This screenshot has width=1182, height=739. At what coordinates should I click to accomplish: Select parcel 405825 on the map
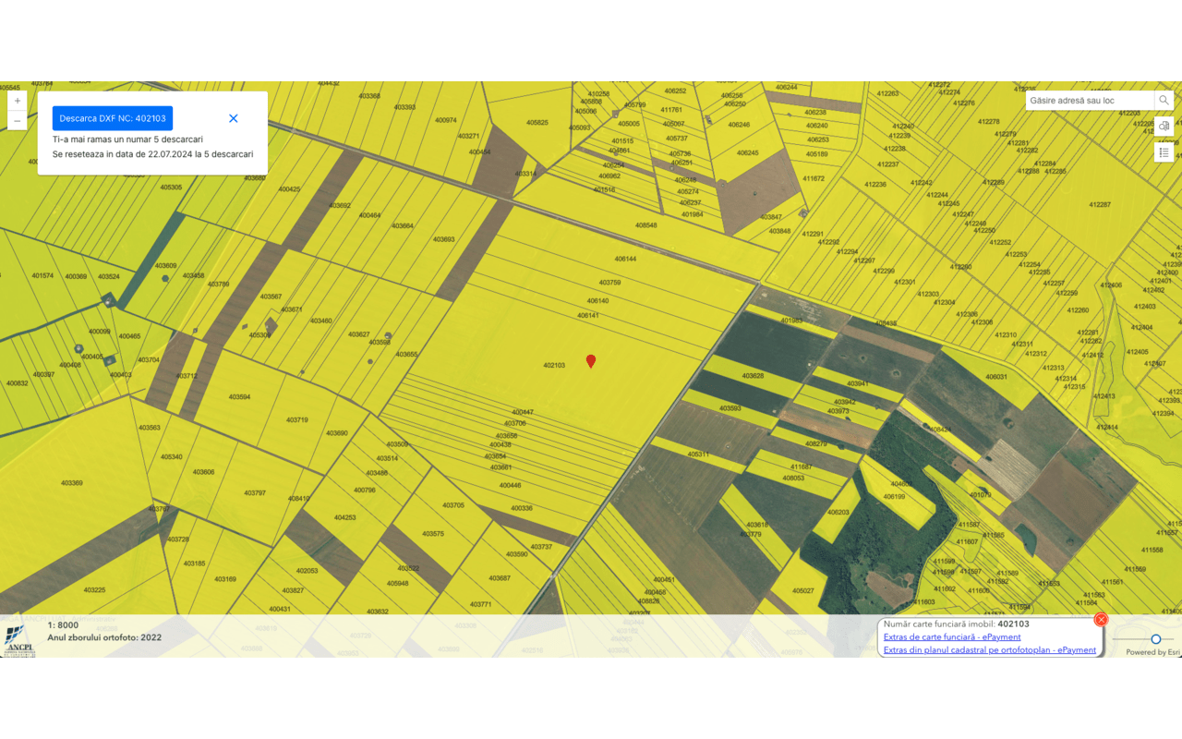click(x=537, y=123)
